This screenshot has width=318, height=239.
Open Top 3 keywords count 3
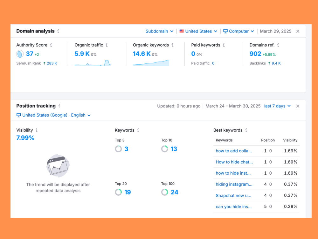click(x=126, y=149)
